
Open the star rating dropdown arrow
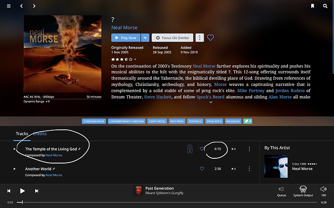click(135, 59)
